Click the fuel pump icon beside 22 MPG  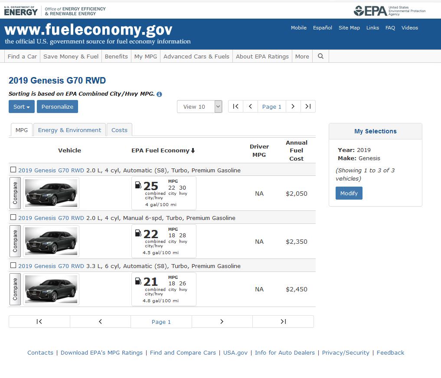click(x=138, y=233)
